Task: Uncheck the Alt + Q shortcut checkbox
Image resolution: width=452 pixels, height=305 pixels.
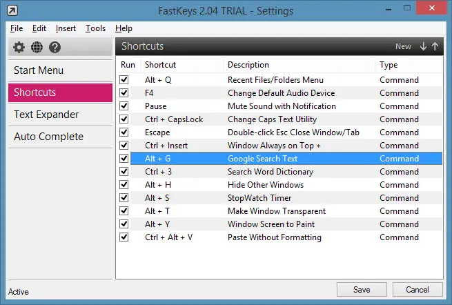Action: pyautogui.click(x=124, y=79)
